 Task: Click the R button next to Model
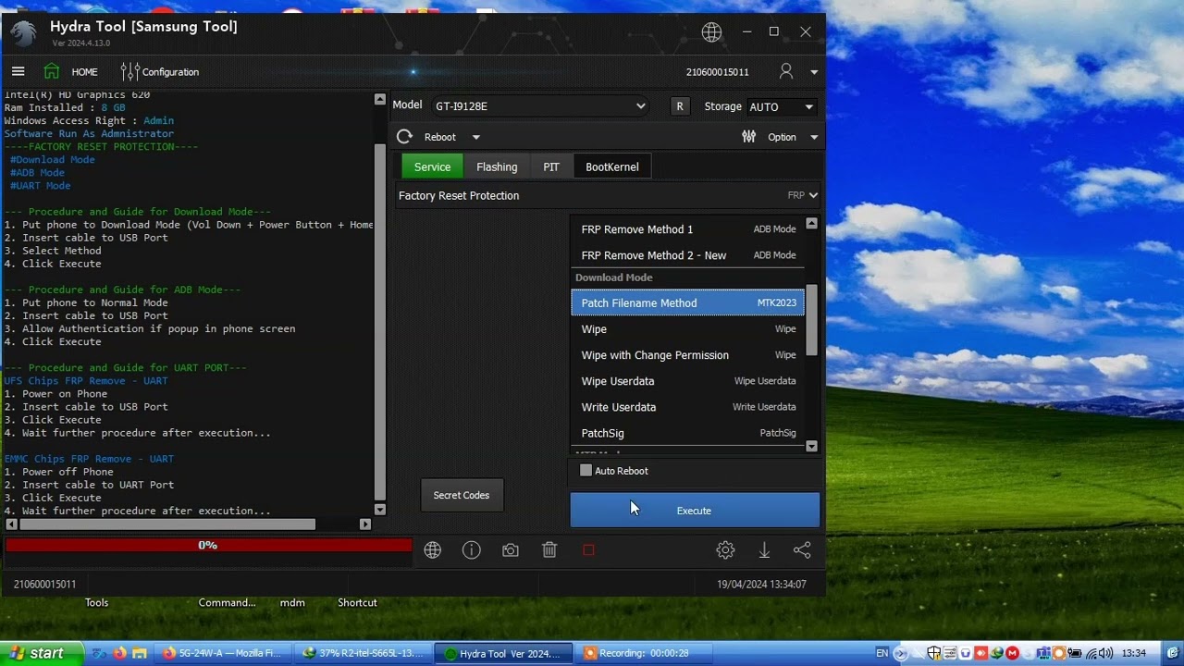coord(680,106)
